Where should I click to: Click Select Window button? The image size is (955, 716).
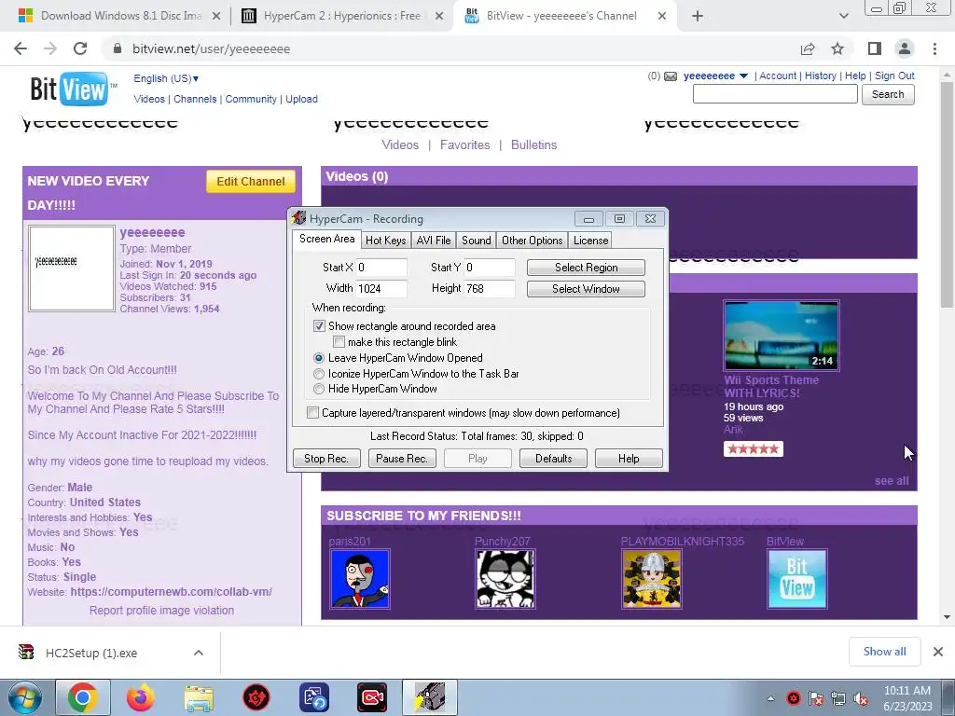pos(586,289)
